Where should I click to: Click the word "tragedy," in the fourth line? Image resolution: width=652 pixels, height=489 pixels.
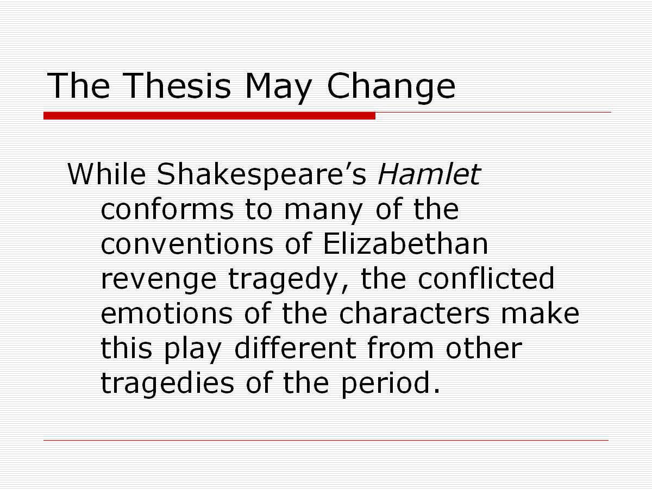[x=288, y=279]
